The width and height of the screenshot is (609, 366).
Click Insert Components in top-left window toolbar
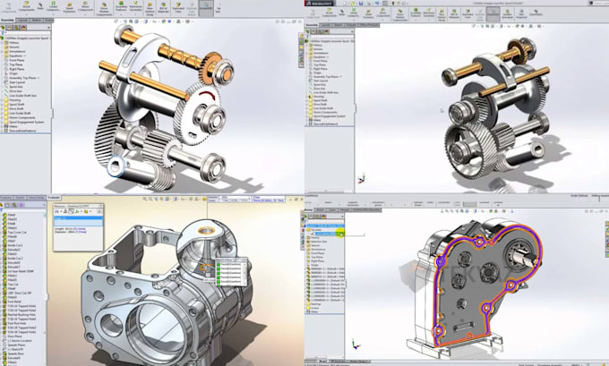coord(26,6)
